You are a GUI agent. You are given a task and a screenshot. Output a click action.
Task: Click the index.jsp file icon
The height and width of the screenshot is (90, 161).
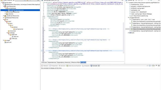click(x=11, y=38)
